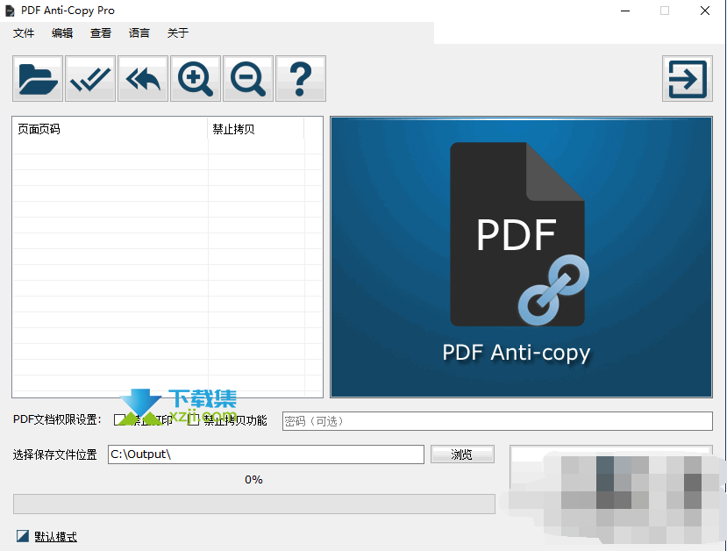Close the PDF Anti-Copy Pro window
727x551 pixels.
[705, 11]
